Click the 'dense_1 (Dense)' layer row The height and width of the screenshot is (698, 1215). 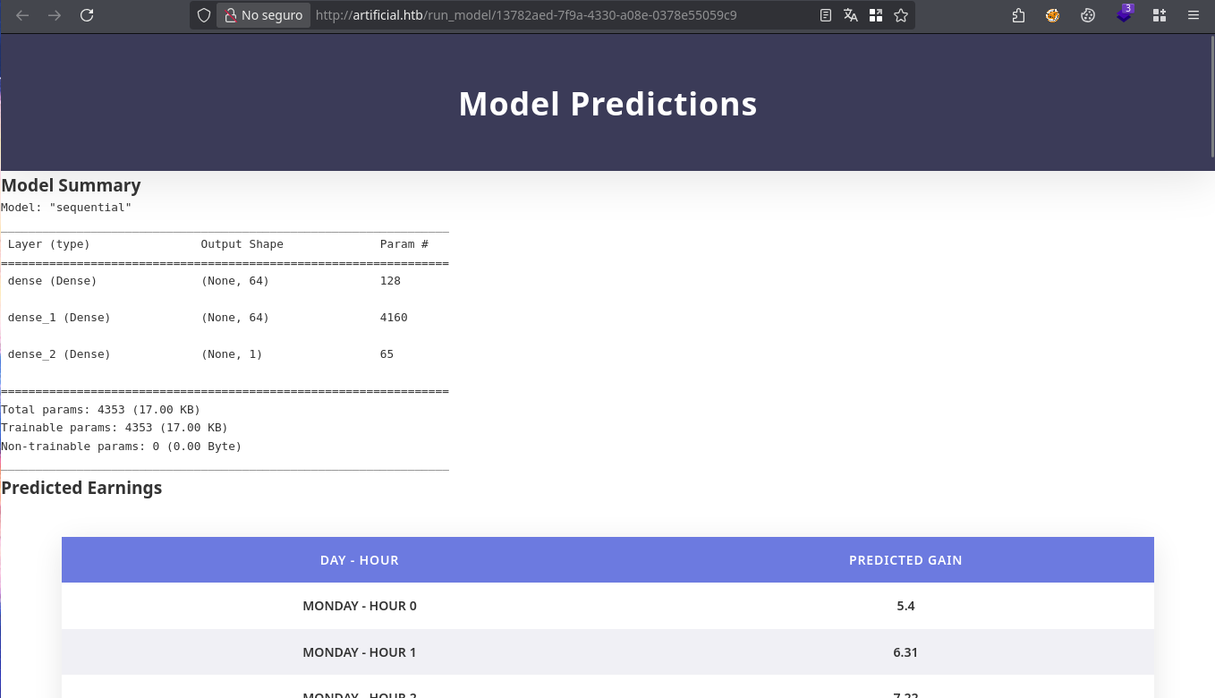(x=225, y=318)
